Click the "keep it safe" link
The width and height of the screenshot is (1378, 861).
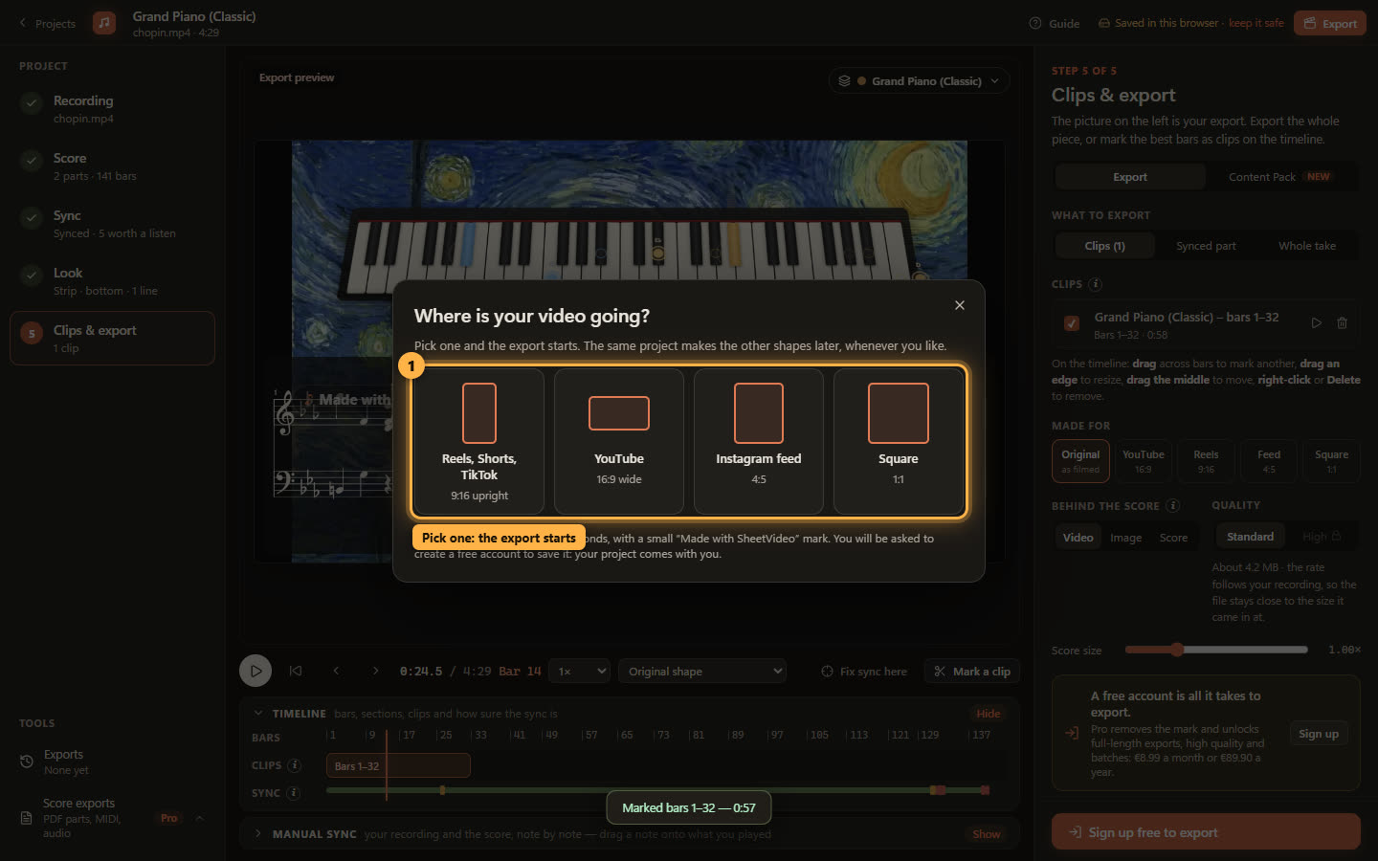(x=1256, y=23)
